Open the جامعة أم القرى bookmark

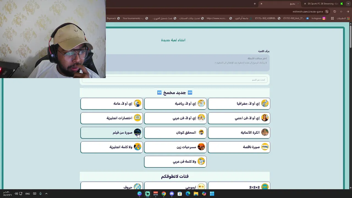coord(244,18)
